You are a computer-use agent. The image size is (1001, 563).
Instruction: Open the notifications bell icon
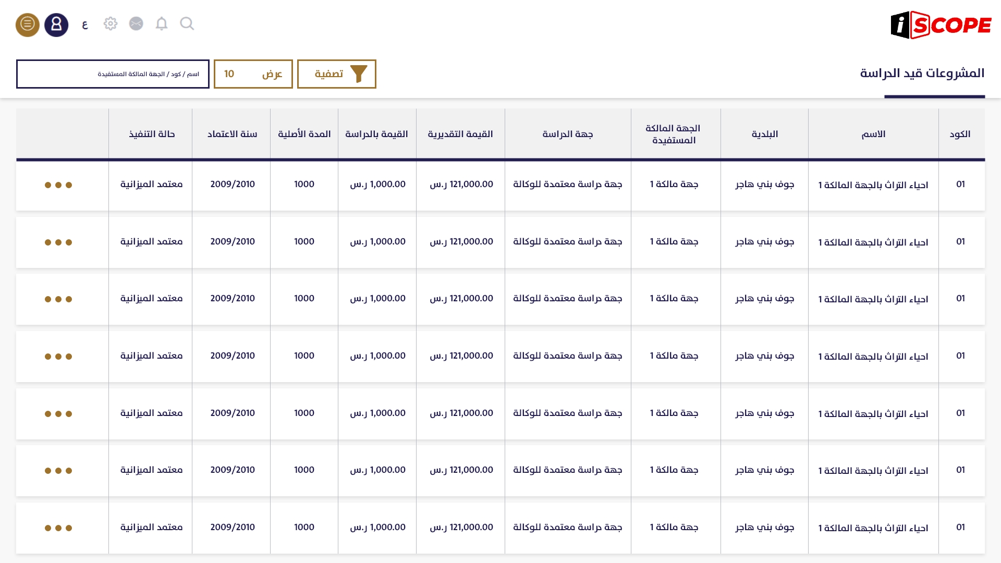(162, 24)
